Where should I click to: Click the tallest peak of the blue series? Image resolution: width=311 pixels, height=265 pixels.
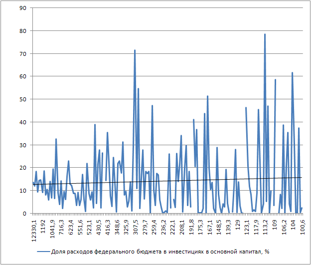tap(265, 34)
